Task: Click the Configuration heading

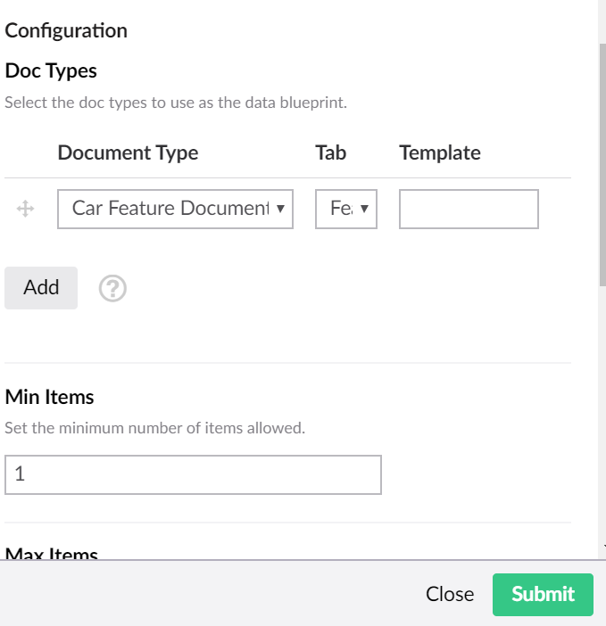Action: pos(66,30)
